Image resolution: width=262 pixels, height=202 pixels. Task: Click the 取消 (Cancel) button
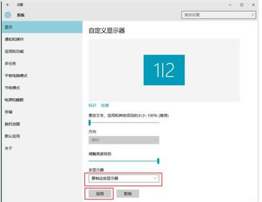(x=128, y=194)
